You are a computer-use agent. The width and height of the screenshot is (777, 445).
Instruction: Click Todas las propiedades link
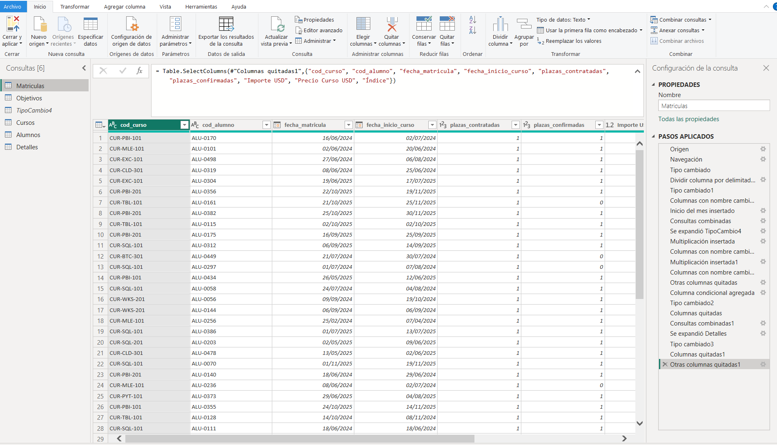(689, 119)
